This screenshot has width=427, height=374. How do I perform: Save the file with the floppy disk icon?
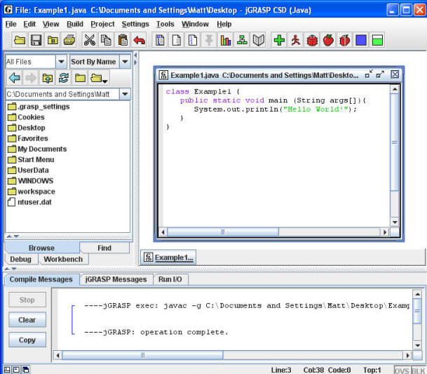(36, 40)
